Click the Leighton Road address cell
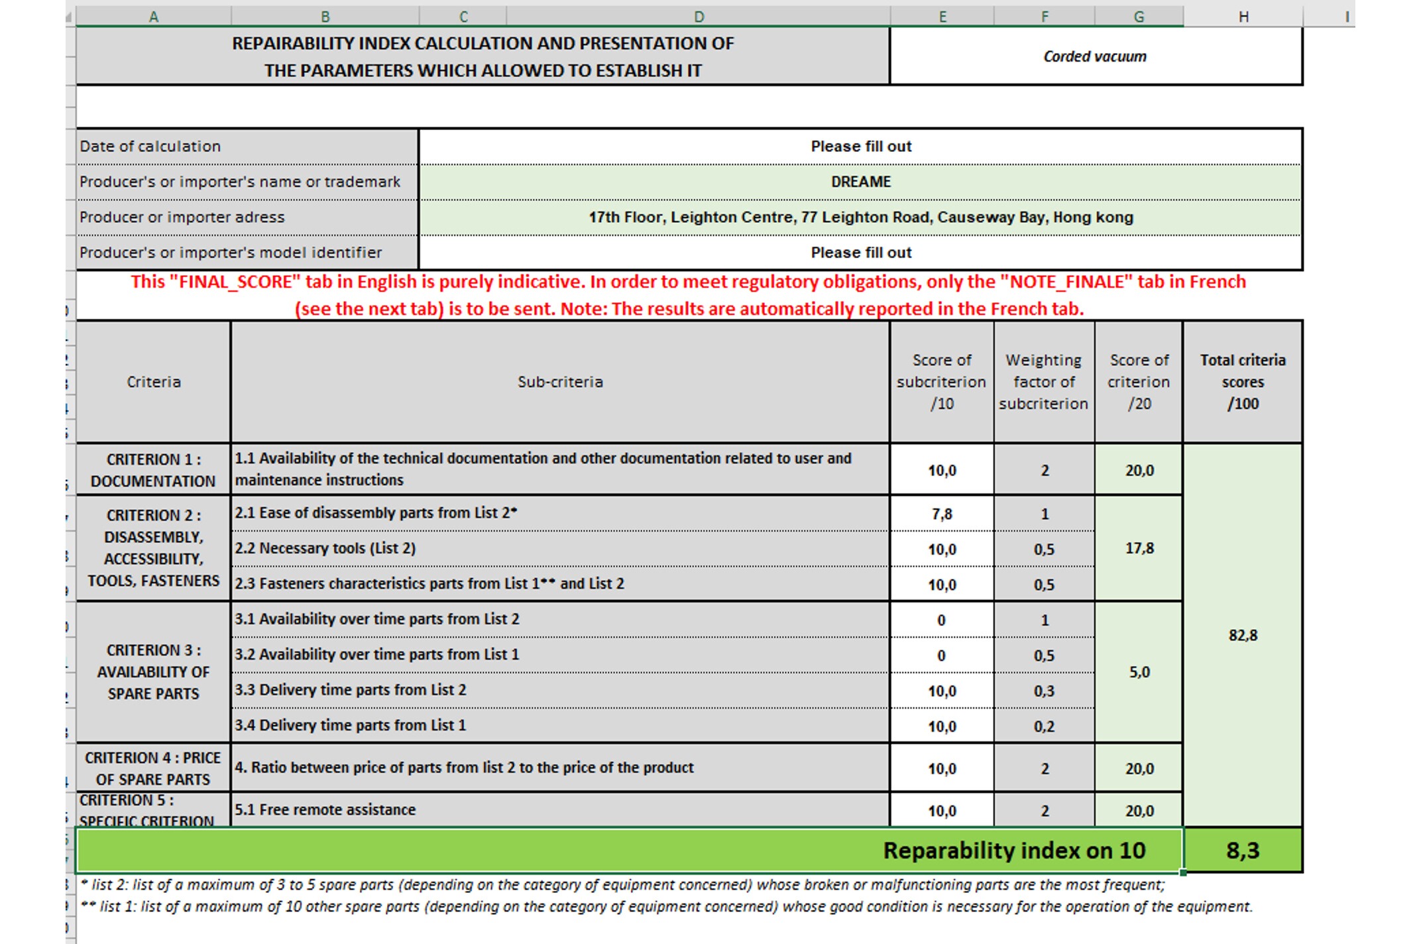The height and width of the screenshot is (944, 1421). (860, 217)
